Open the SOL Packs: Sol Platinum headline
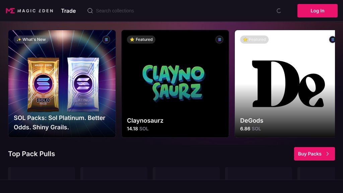The image size is (343, 193). click(60, 123)
